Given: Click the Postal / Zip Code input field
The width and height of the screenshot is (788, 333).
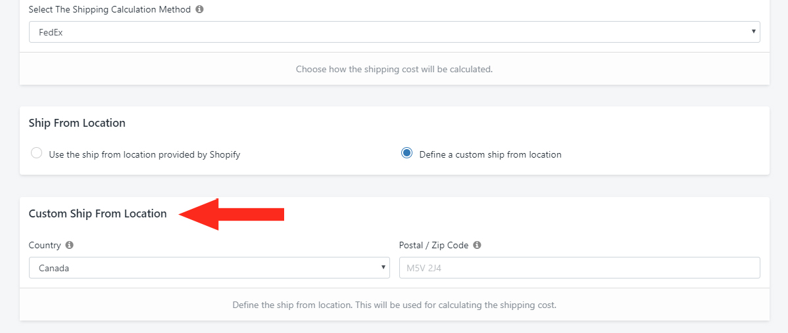Looking at the screenshot, I should point(579,268).
